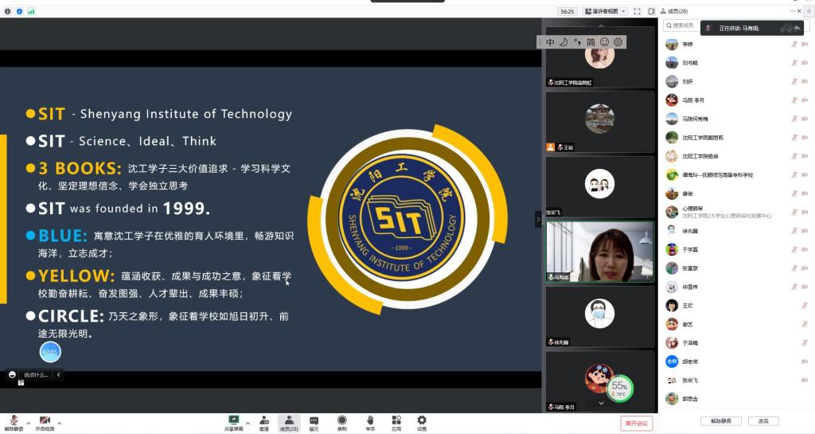Click the meeting info icon top left

(x=8, y=11)
